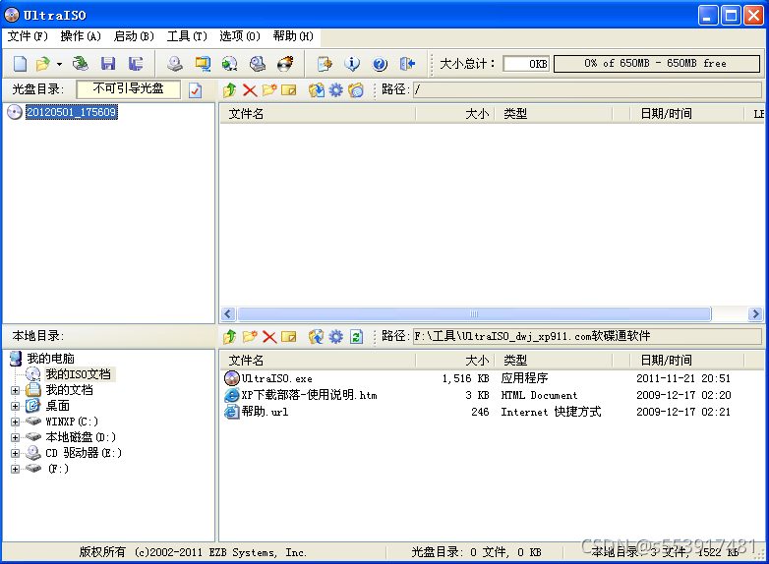Refresh the local directory listing
This screenshot has width=769, height=564.
356,337
